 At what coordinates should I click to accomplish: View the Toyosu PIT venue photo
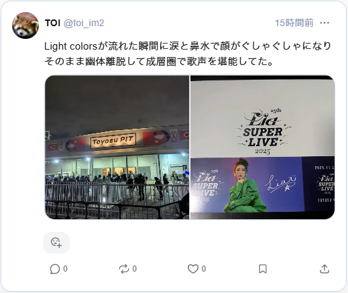pyautogui.click(x=117, y=148)
